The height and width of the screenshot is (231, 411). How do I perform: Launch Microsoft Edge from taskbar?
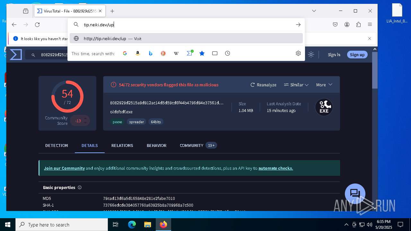pos(132,225)
